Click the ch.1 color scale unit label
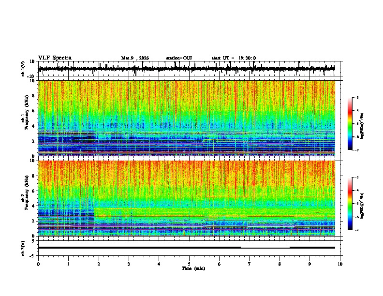The image size is (383, 296). pyautogui.click(x=362, y=126)
